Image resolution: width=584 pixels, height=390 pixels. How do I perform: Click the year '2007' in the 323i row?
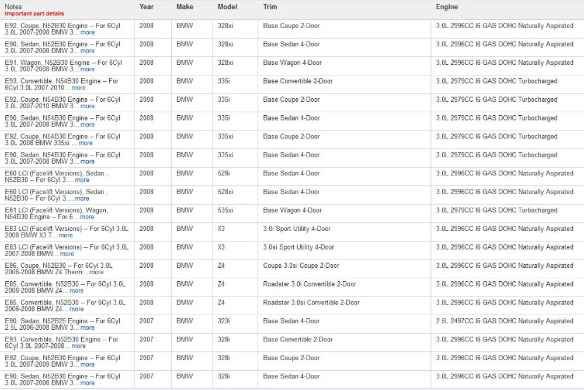tap(147, 321)
